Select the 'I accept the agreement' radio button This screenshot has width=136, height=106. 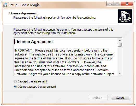point(15,81)
